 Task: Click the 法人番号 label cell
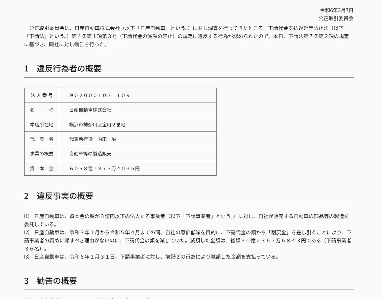[42, 95]
